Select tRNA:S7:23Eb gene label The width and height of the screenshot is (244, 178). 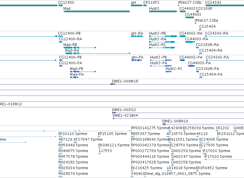[x=190, y=3]
